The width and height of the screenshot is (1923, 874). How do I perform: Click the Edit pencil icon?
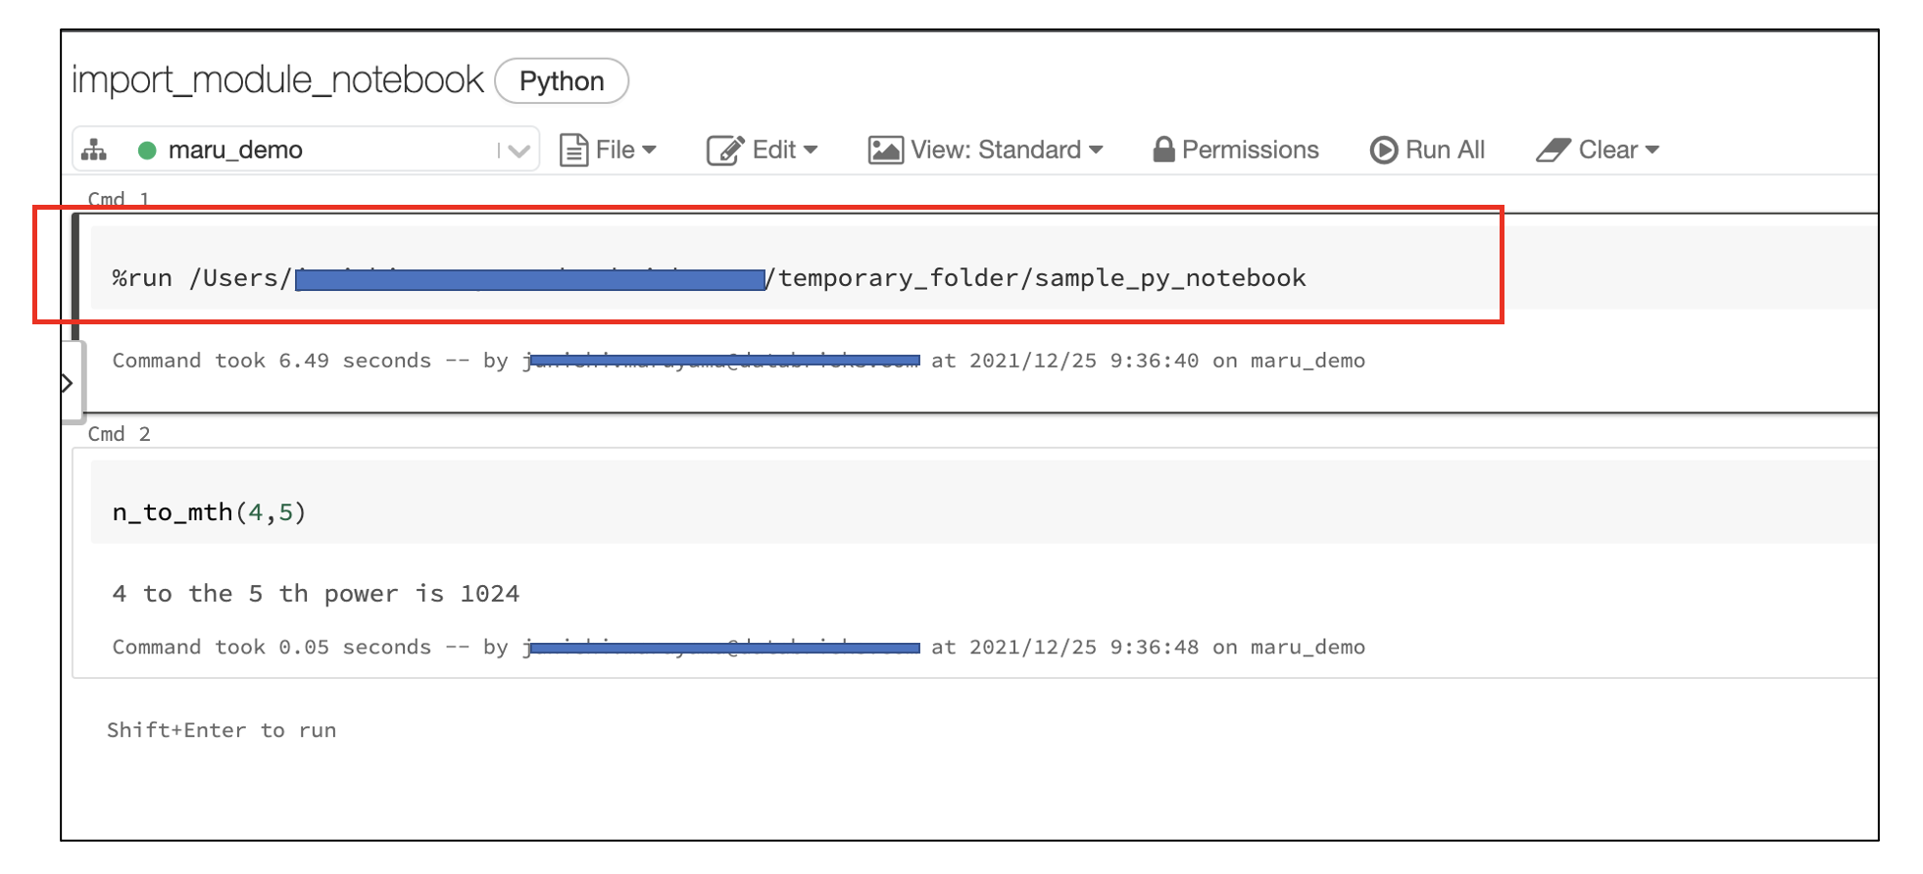pos(725,150)
